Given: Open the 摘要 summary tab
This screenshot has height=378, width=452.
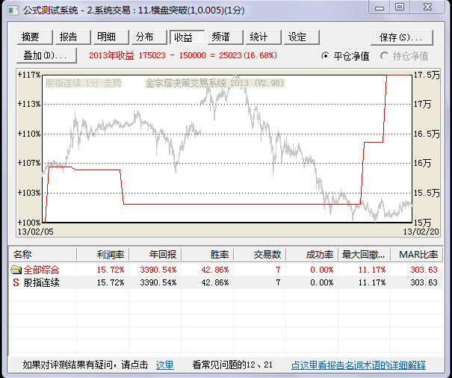Looking at the screenshot, I should tap(34, 37).
